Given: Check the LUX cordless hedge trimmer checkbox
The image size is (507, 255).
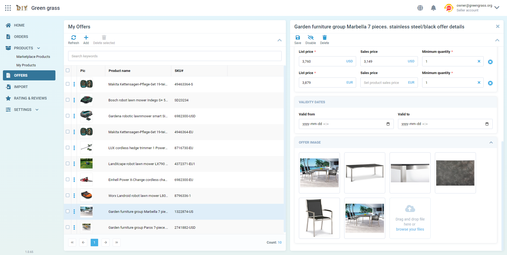Looking at the screenshot, I should click(x=68, y=148).
